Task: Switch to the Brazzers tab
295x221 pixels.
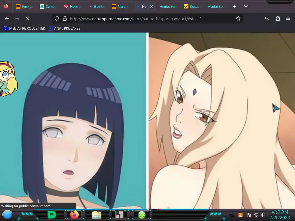Action: pyautogui.click(x=192, y=7)
